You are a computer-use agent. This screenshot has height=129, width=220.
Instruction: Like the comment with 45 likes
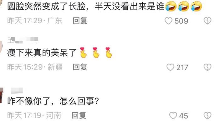pos(173,116)
